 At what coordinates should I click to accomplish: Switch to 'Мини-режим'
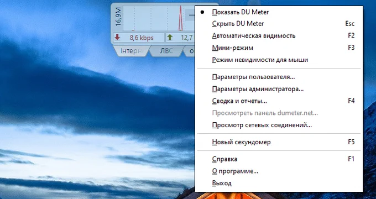[x=279, y=48]
